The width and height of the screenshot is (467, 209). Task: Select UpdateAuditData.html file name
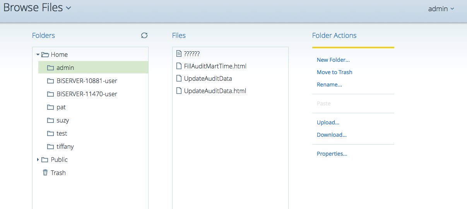coord(215,91)
